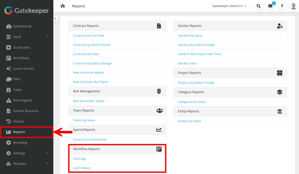Screen dimensions: 299x174
Task: Open Entities by Value report
Action: point(189,121)
